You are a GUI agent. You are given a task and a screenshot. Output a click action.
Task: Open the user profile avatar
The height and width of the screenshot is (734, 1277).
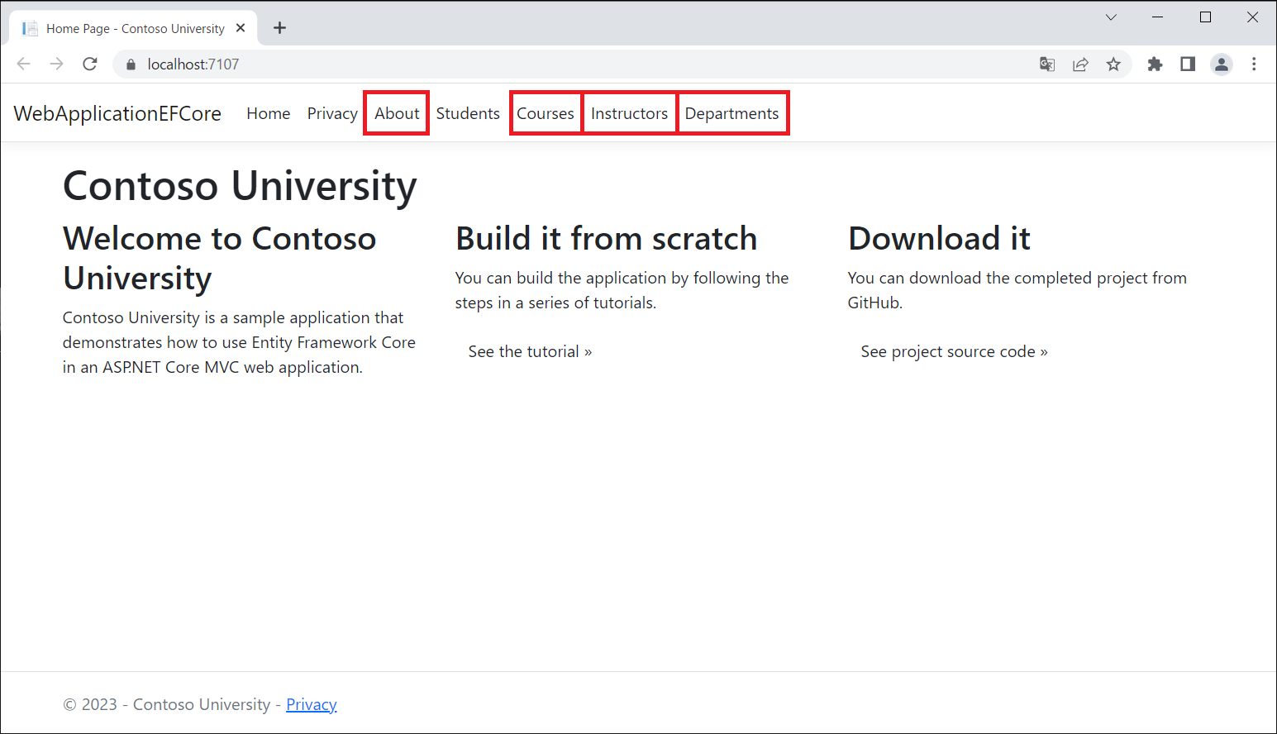(x=1221, y=64)
